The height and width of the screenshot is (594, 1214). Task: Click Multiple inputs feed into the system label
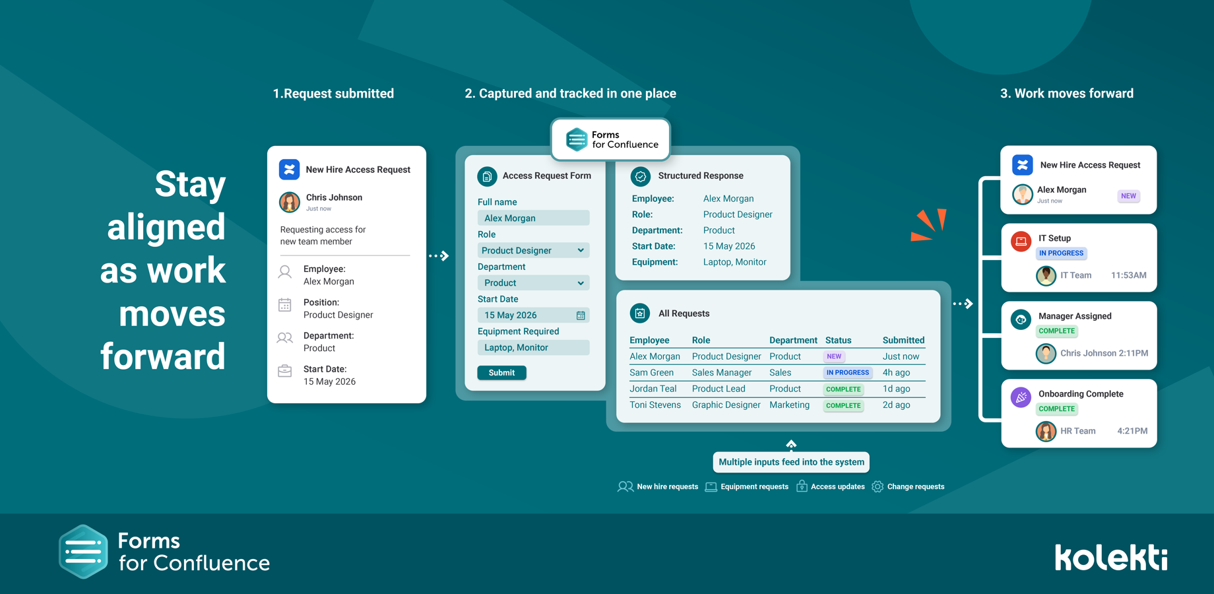tap(791, 462)
